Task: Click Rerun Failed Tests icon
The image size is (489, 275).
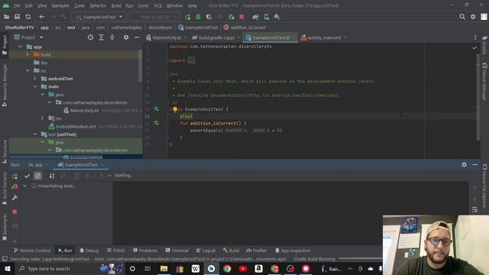Action: click(15, 186)
